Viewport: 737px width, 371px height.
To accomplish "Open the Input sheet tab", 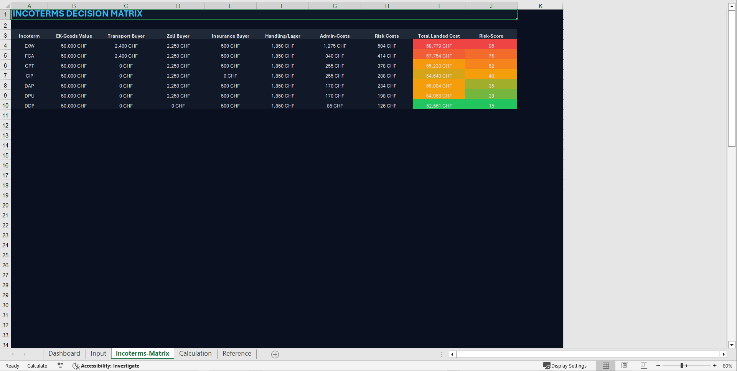I will [x=98, y=354].
